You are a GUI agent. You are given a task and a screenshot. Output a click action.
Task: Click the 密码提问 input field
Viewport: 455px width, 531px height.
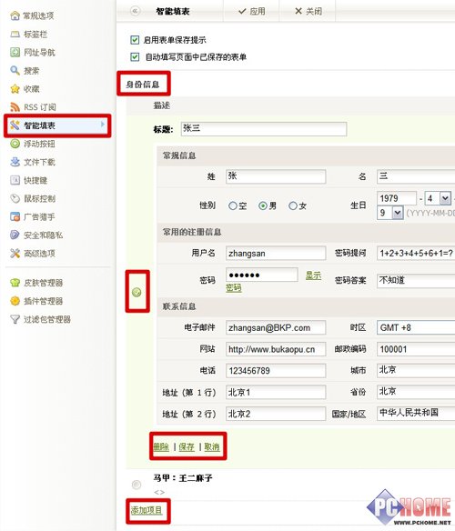(416, 253)
